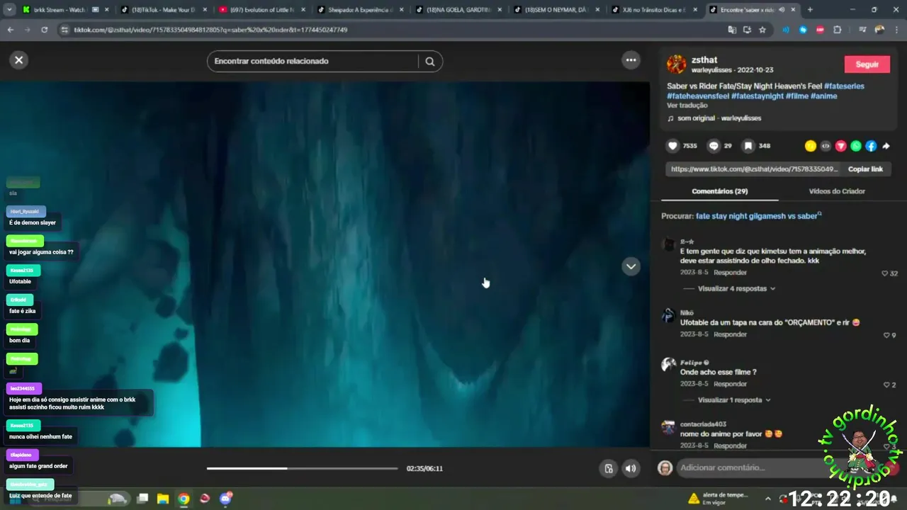Click the yellow repost icon

coord(811,146)
